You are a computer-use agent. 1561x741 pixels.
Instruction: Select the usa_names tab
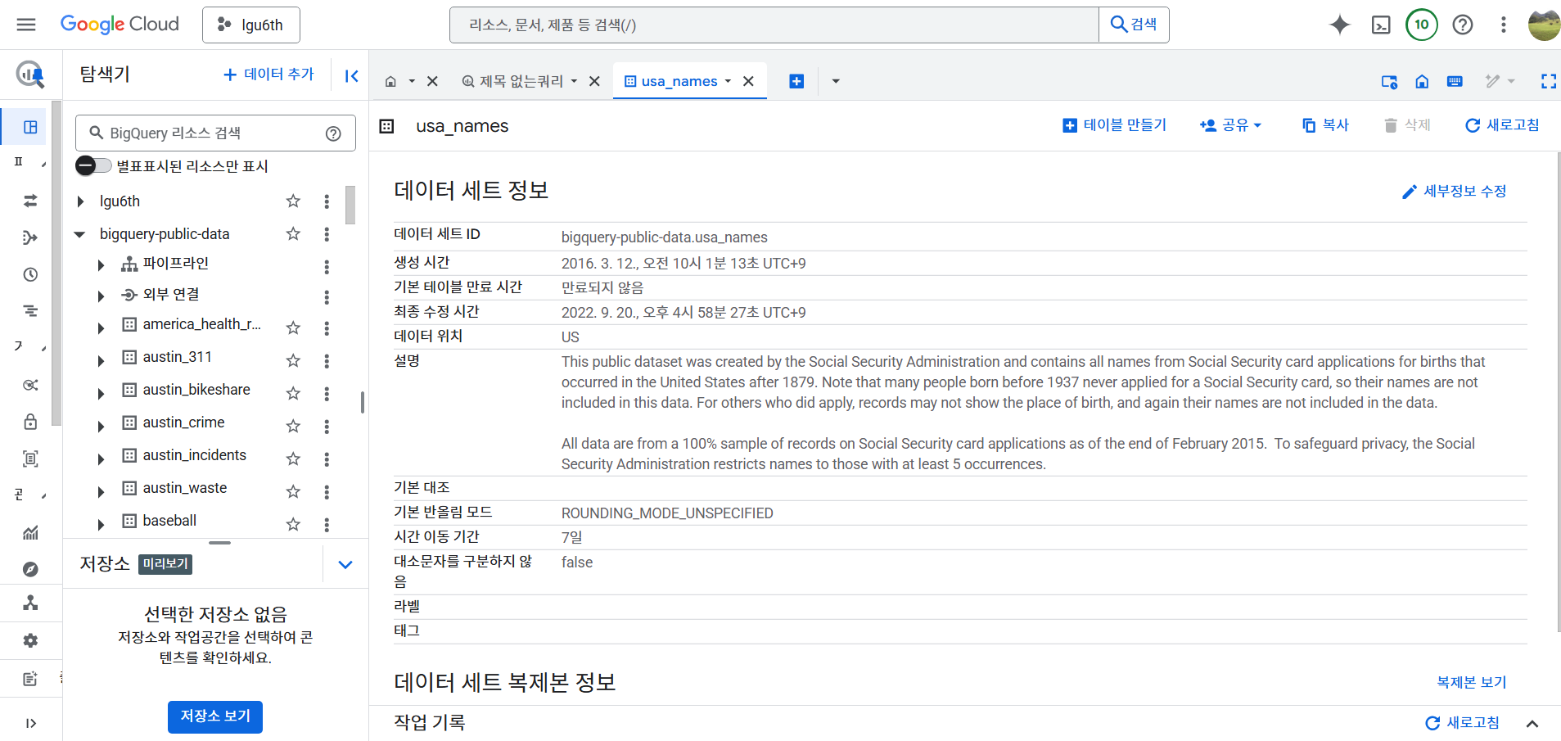pyautogui.click(x=679, y=81)
